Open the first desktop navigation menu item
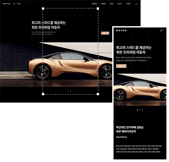169x162 pixels. tap(94, 4)
